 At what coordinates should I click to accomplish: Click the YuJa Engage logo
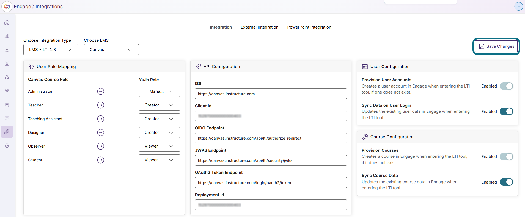(x=7, y=7)
